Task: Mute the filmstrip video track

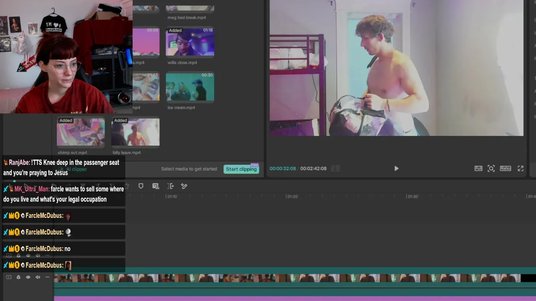Action: click(38, 277)
